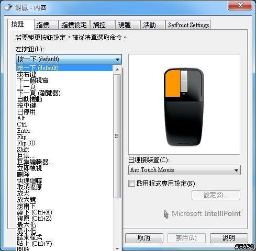Viewport: 256px width, 251px height.
Task: Click the orange left button on mouse image
Action: tap(173, 83)
